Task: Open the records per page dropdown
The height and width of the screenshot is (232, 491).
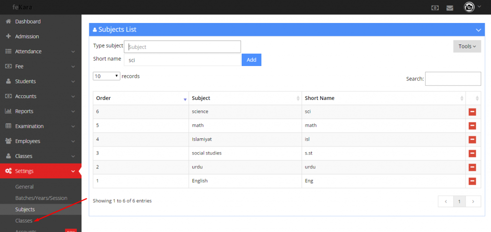Action: pyautogui.click(x=106, y=76)
